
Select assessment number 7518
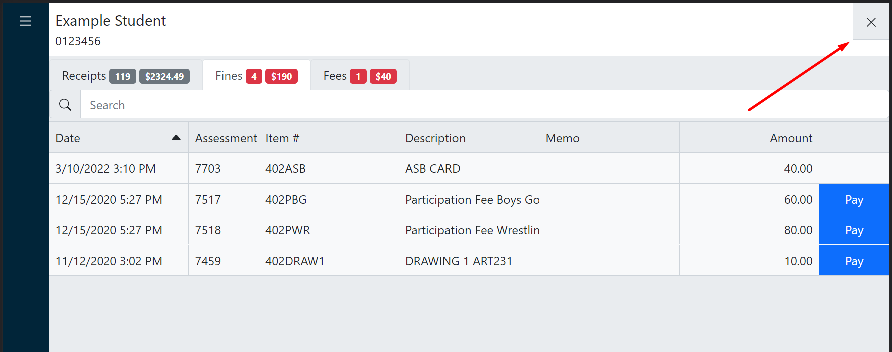[x=224, y=230]
